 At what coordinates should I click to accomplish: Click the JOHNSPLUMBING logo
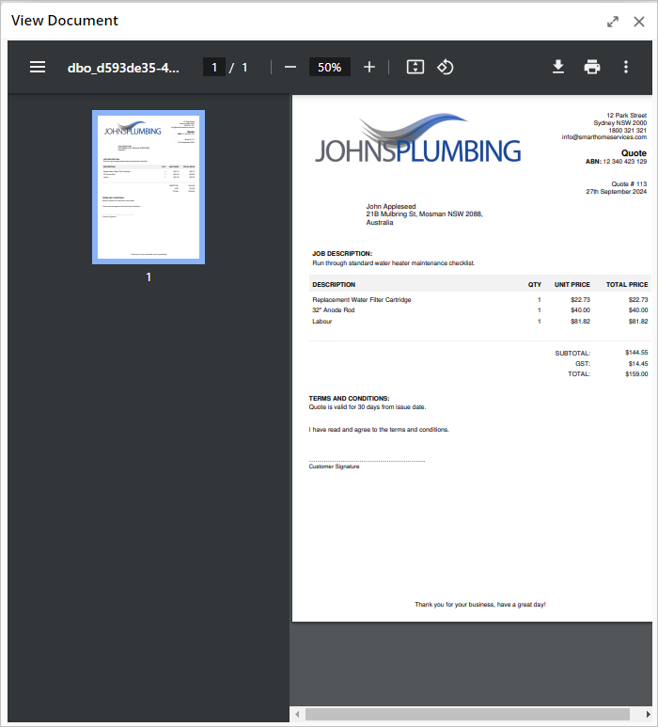pyautogui.click(x=418, y=138)
